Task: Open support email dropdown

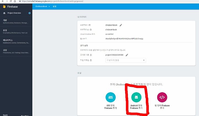Action: [126, 60]
